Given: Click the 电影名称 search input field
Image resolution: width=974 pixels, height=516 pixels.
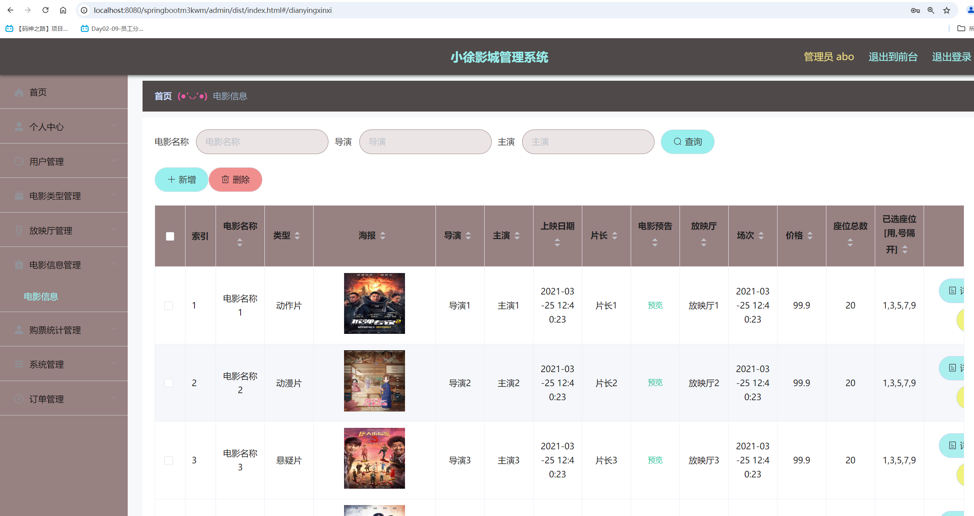Looking at the screenshot, I should coord(262,142).
